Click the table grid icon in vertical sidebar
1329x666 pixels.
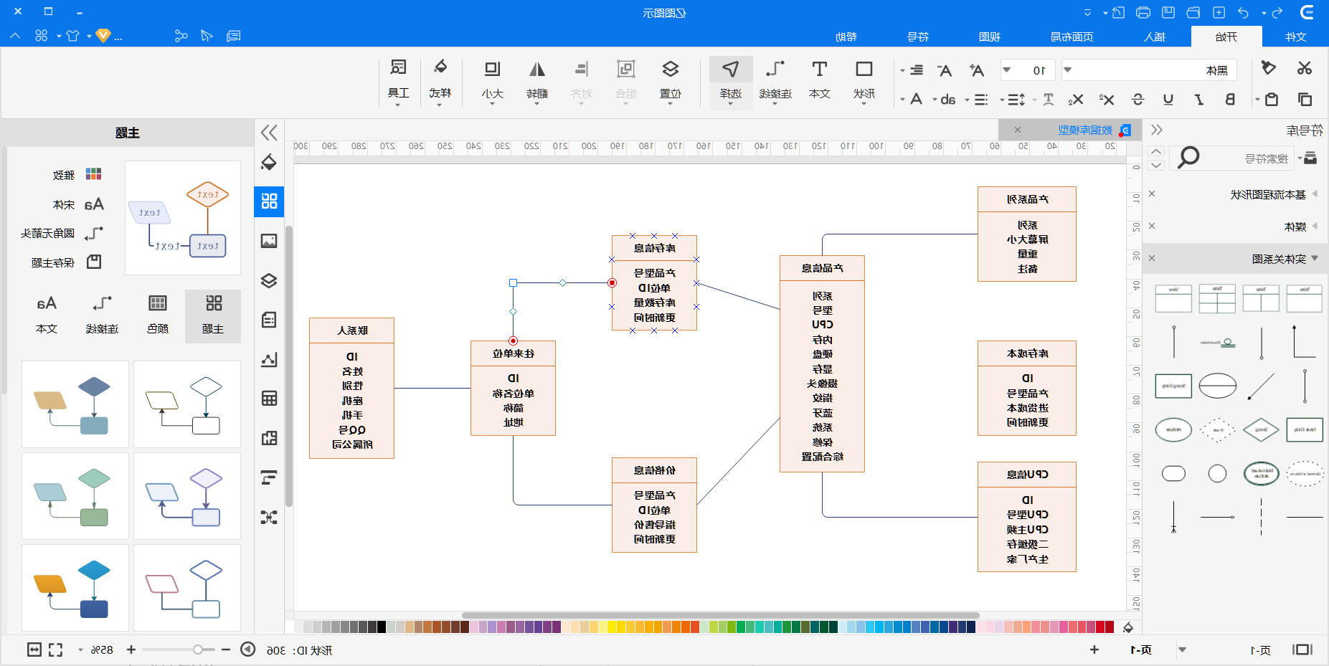269,399
